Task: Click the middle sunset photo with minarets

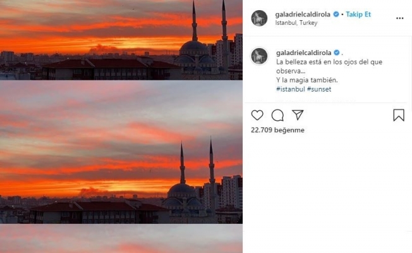Action: point(121,152)
